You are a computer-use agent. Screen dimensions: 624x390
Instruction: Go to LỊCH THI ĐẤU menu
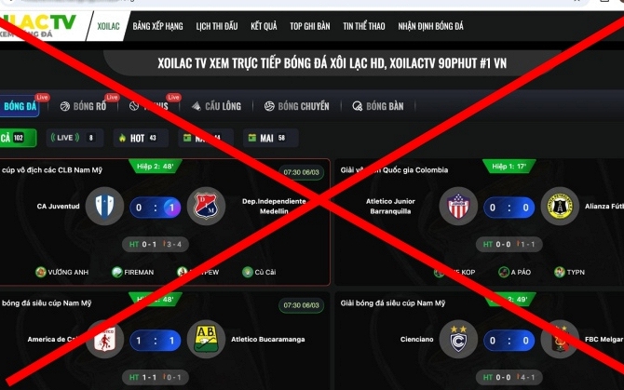click(x=217, y=26)
